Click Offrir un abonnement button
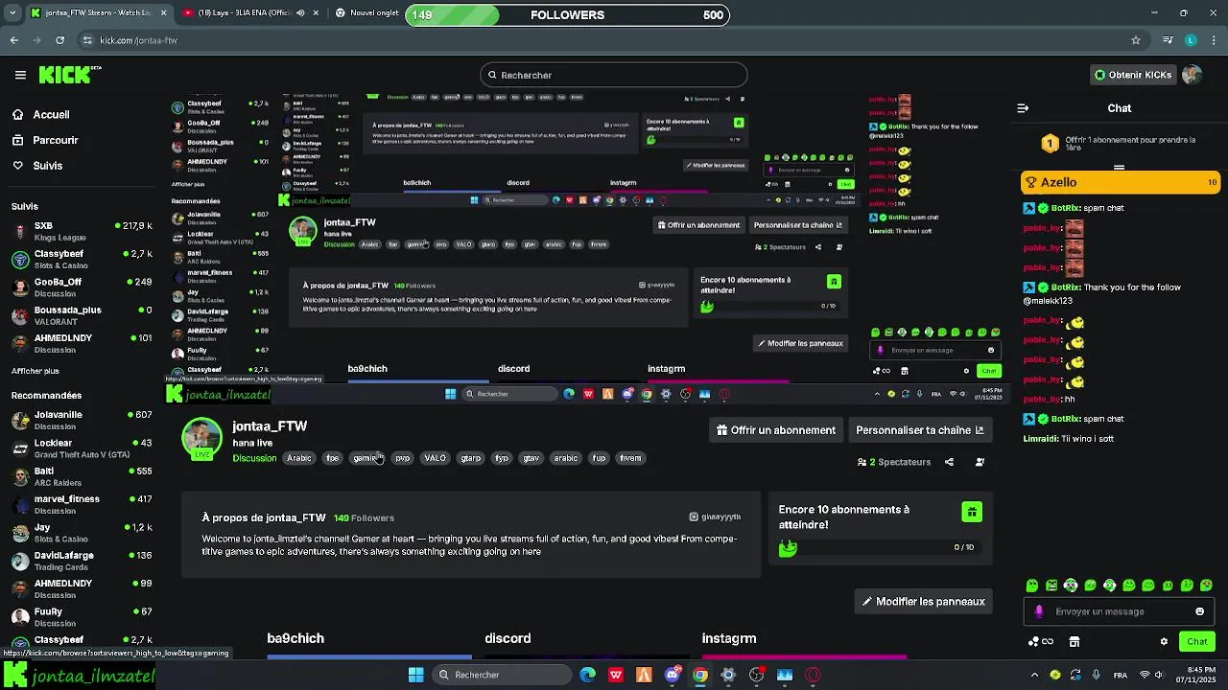The image size is (1228, 690). (x=776, y=430)
